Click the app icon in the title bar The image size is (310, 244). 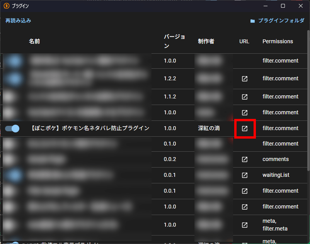(x=6, y=6)
